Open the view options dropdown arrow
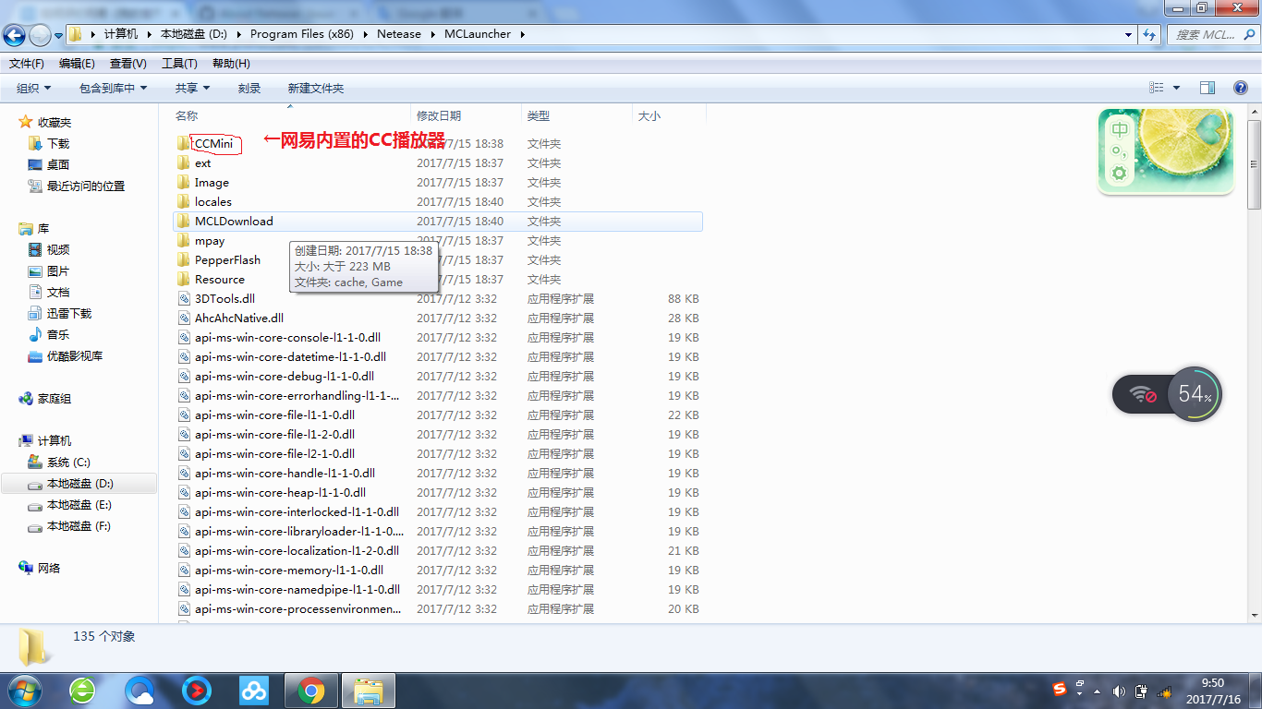Viewport: 1262px width, 709px height. pyautogui.click(x=1176, y=88)
